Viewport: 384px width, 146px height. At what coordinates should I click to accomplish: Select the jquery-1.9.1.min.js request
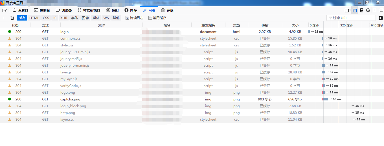click(x=192, y=52)
